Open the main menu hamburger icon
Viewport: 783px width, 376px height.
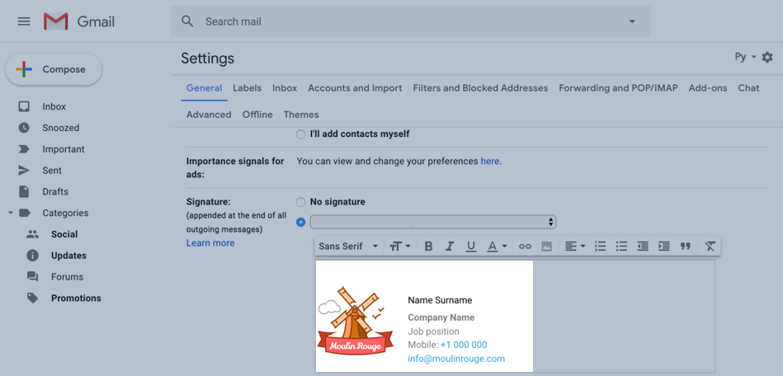pos(24,21)
